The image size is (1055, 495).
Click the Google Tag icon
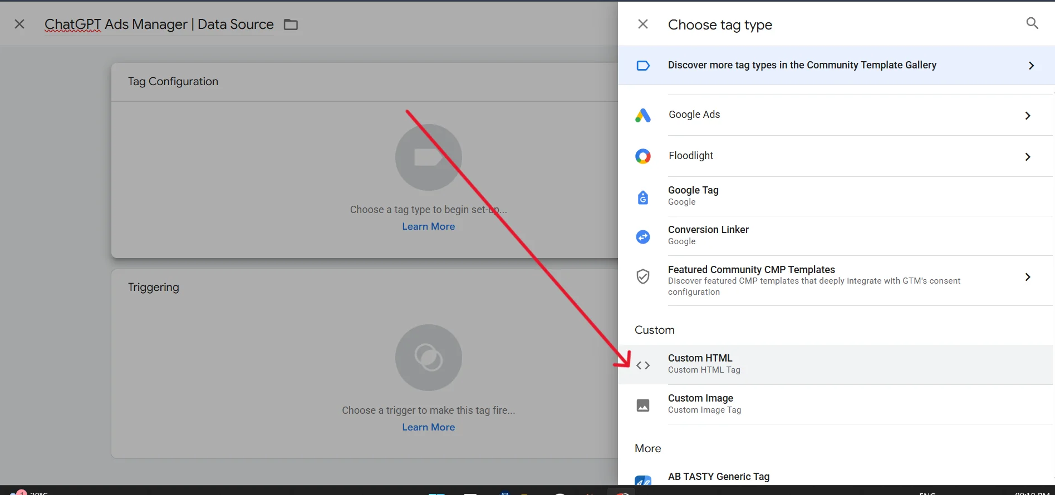643,197
